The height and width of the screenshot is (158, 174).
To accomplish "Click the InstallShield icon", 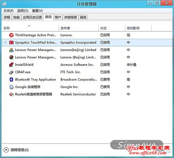I will pos(11,65).
